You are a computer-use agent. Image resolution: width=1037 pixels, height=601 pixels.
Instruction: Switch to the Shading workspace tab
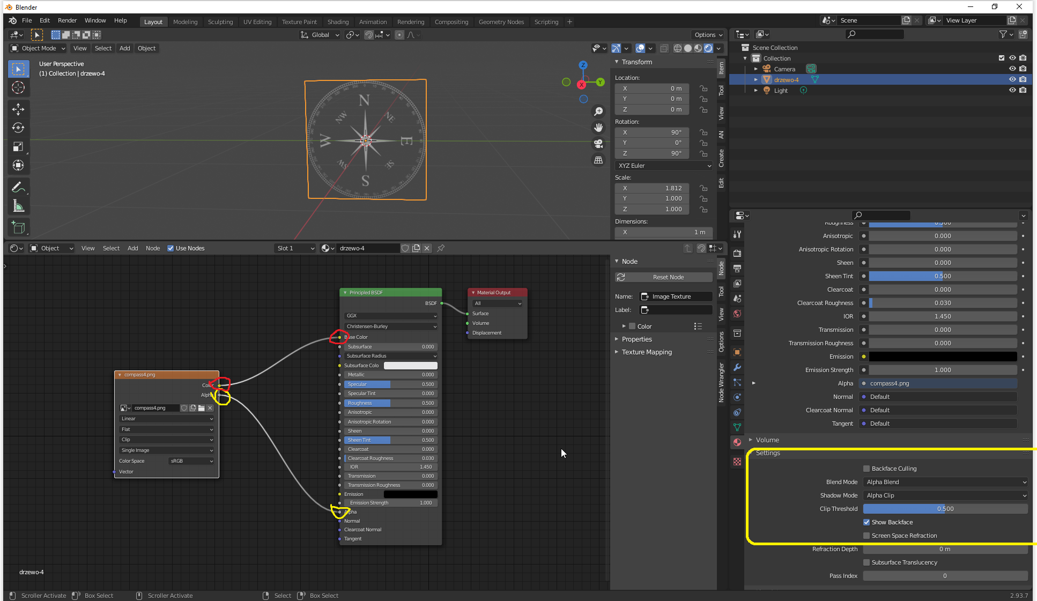338,22
